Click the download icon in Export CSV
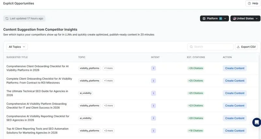This screenshot has width=261, height=139. tap(238, 47)
